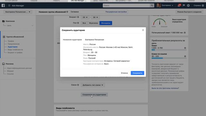Open Ссылки under Реклама
Screen dimensions: 206x116
pyautogui.click(x=10, y=74)
